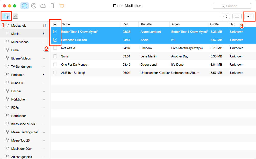
Task: Sort by the Alben column header
Action: coord(189,24)
